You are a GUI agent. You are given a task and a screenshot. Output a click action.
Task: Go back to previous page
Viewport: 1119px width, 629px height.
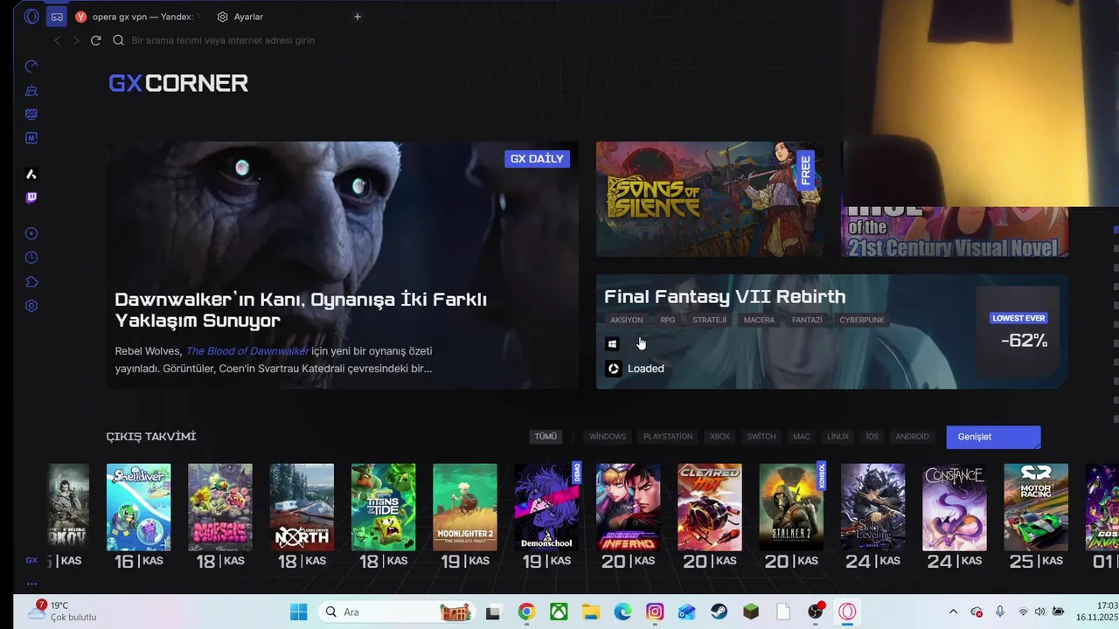pyautogui.click(x=57, y=40)
